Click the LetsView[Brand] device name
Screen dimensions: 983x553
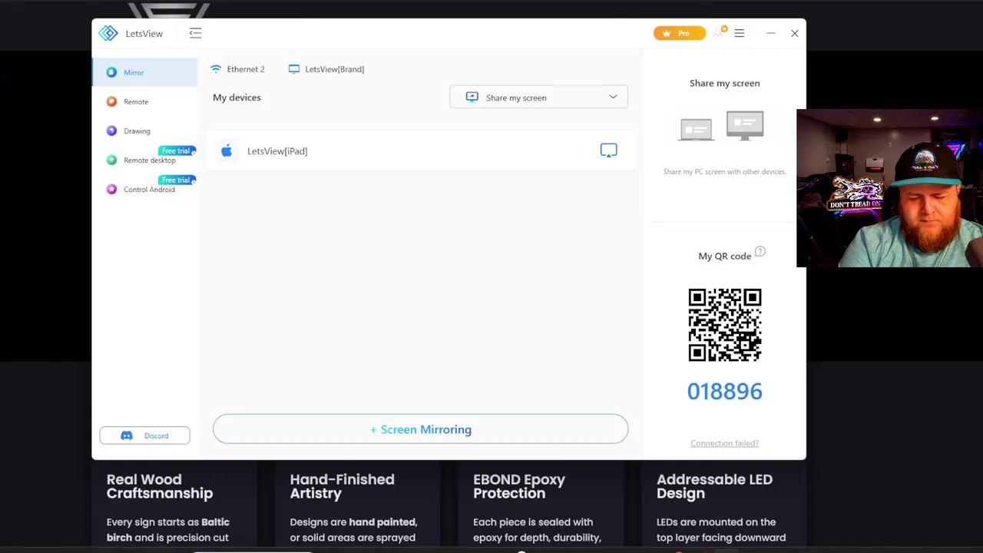335,69
